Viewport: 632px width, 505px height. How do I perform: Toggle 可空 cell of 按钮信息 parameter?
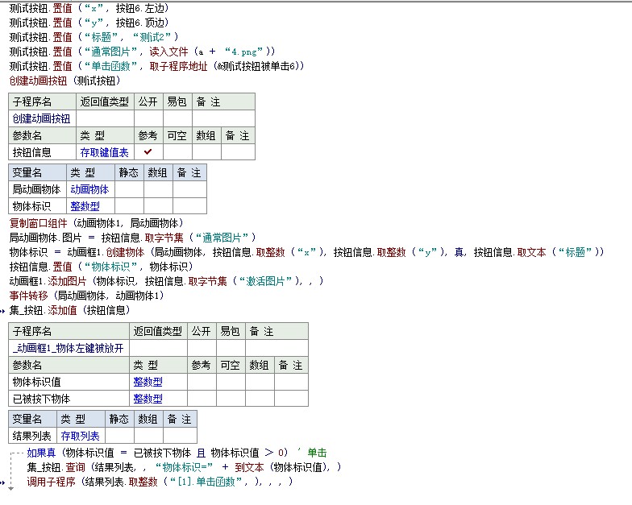(x=177, y=151)
